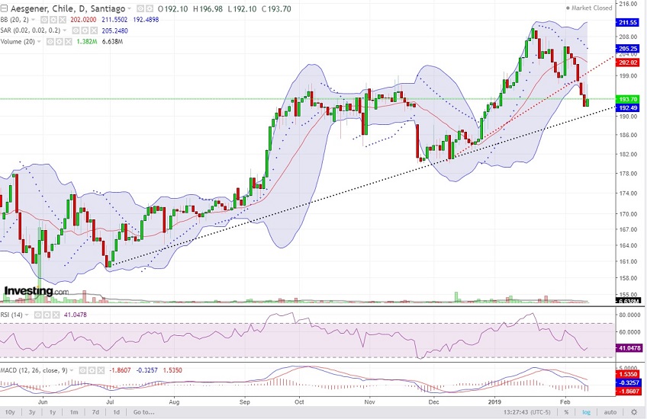Open the Go to... date picker
This screenshot has height=419, width=647.
coord(143,412)
